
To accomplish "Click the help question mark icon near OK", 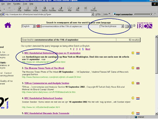I will point(134,25).
